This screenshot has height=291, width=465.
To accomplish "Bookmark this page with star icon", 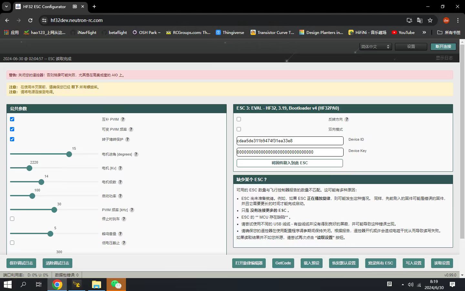I will click(430, 20).
